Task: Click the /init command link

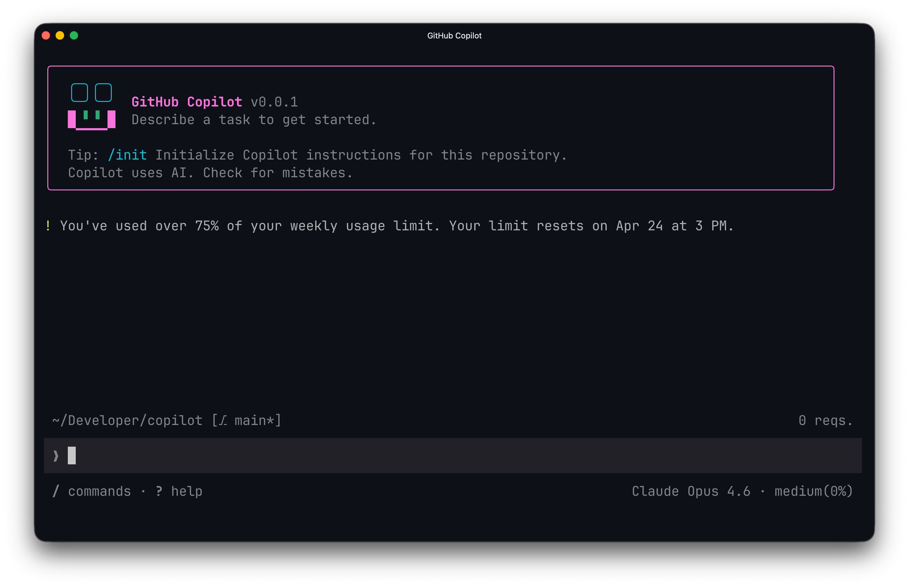Action: click(x=127, y=155)
